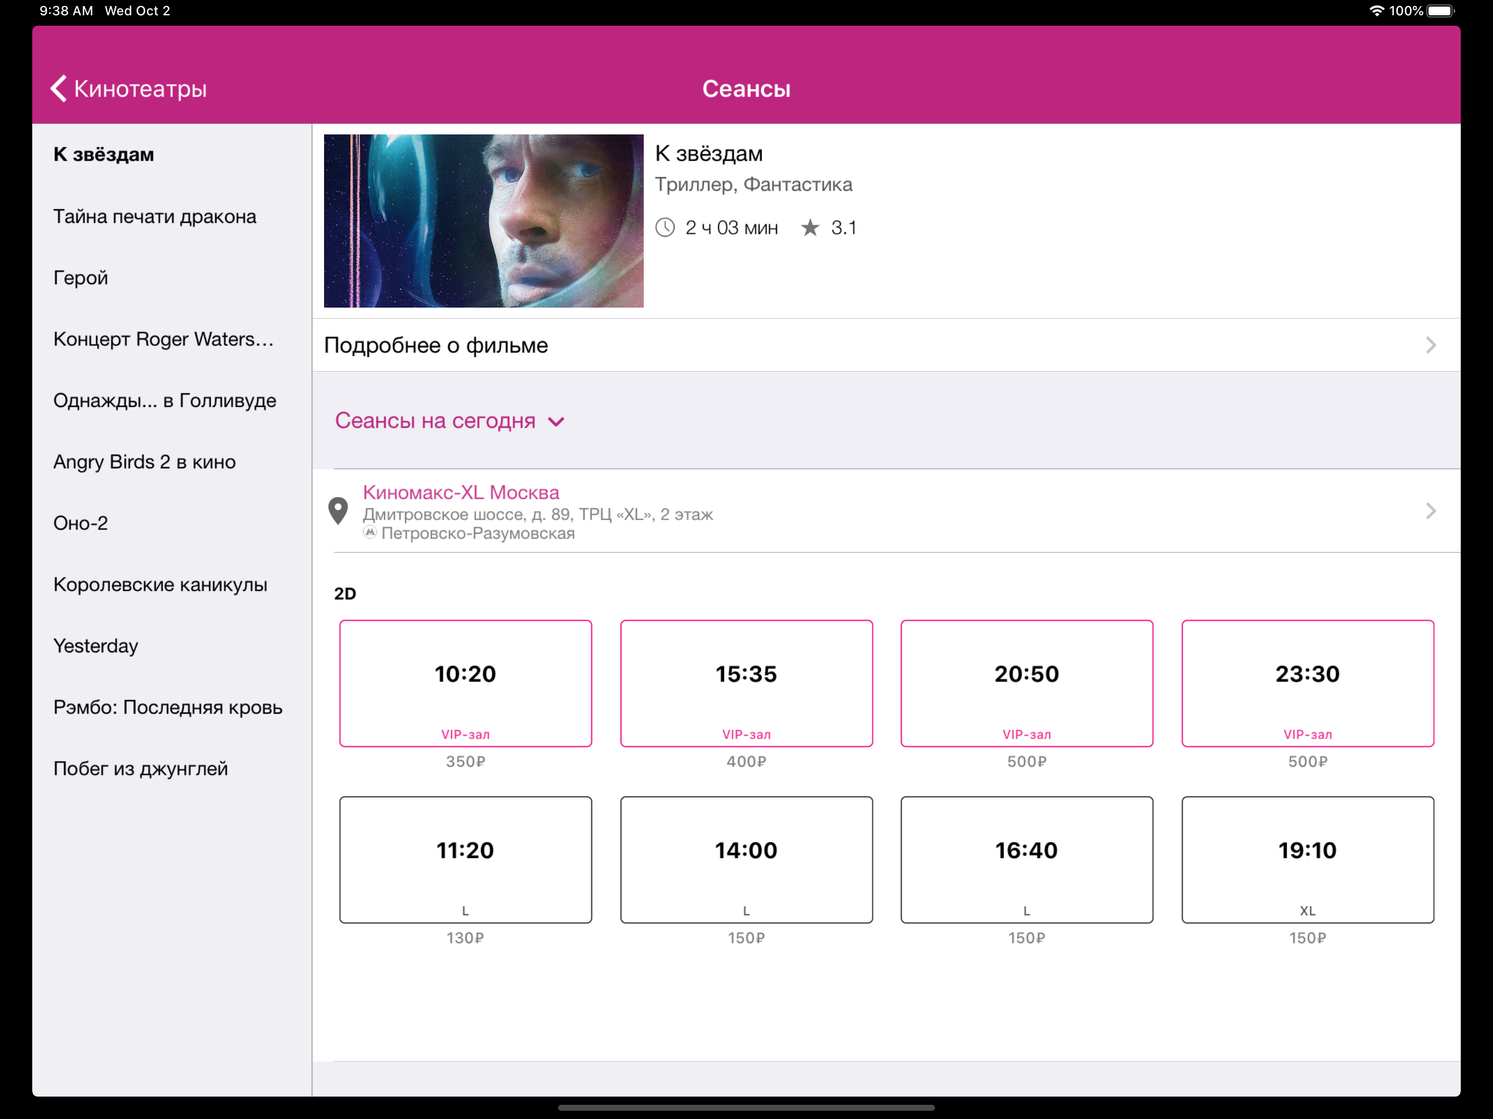Open Angry Birds 2 в кино

pos(172,462)
